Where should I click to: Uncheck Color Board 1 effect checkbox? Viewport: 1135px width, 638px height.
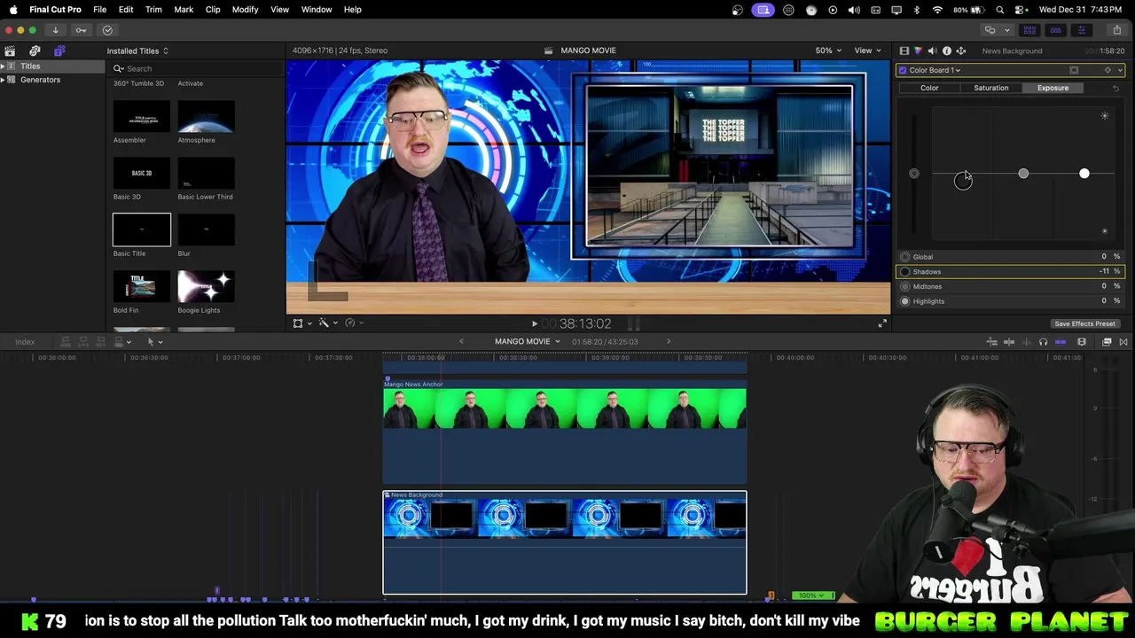(903, 70)
